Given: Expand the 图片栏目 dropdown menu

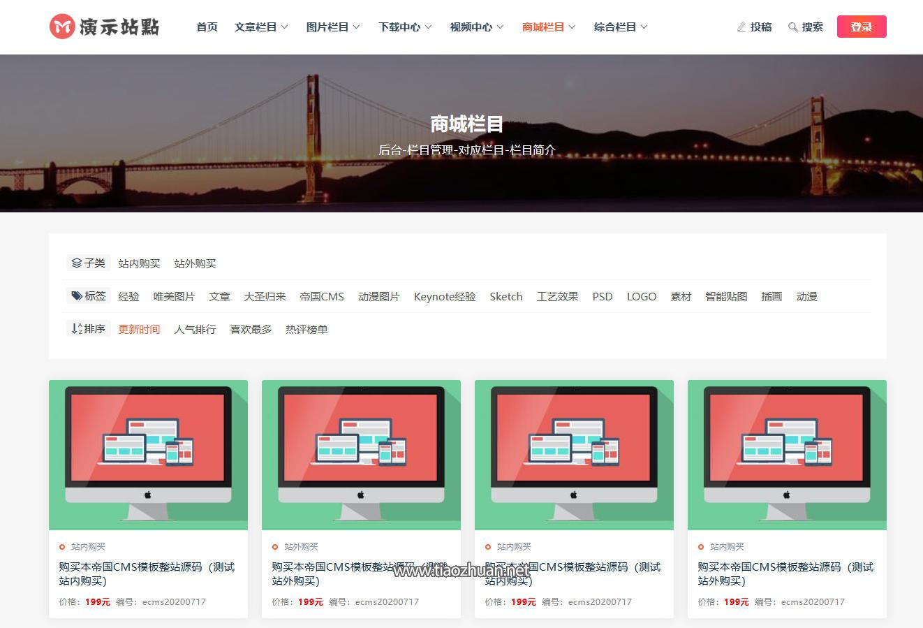Looking at the screenshot, I should point(333,27).
